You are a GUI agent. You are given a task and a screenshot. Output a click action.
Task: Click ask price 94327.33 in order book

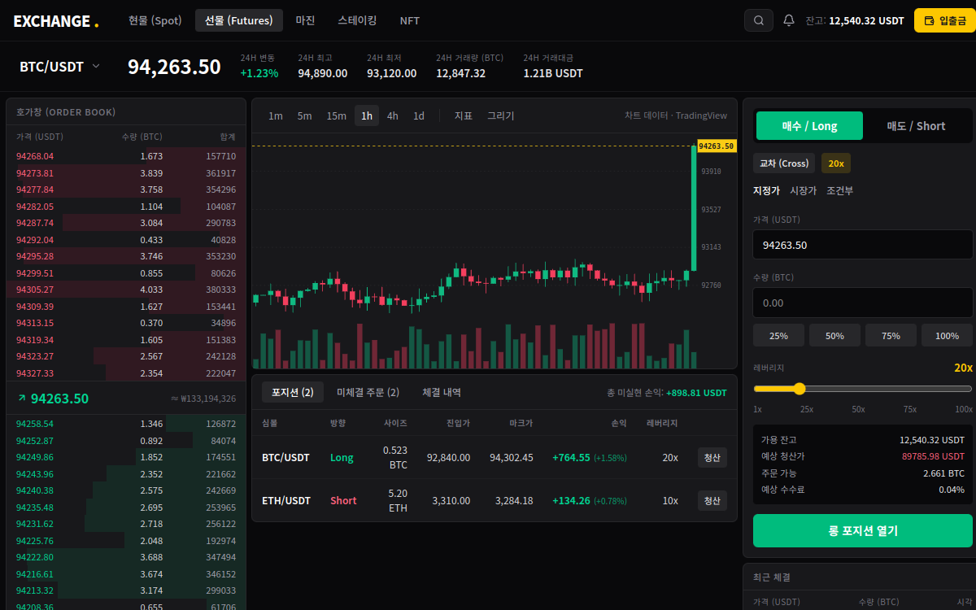coord(35,373)
